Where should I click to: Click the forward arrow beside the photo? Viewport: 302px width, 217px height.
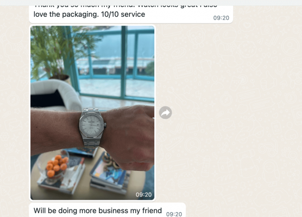click(166, 113)
